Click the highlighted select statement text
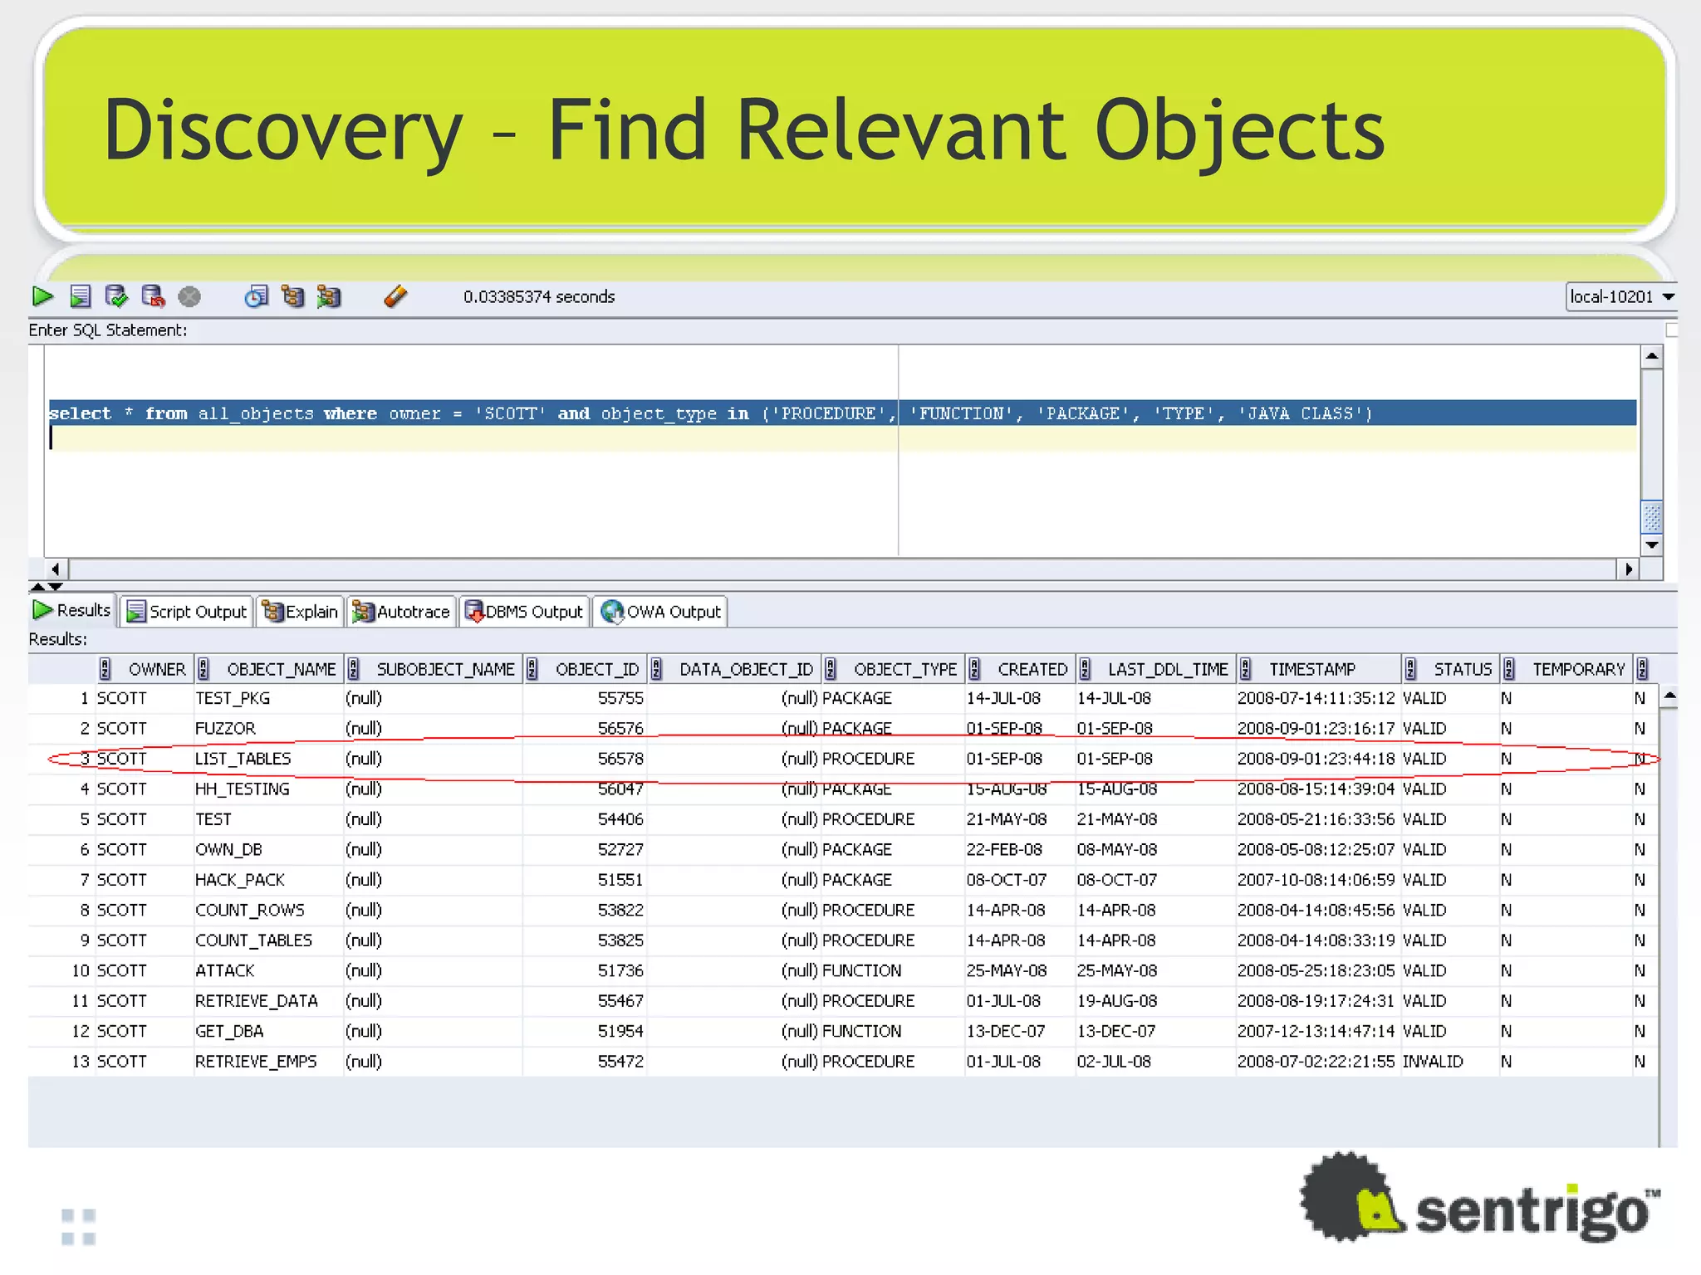This screenshot has height=1275, width=1701. [x=711, y=413]
